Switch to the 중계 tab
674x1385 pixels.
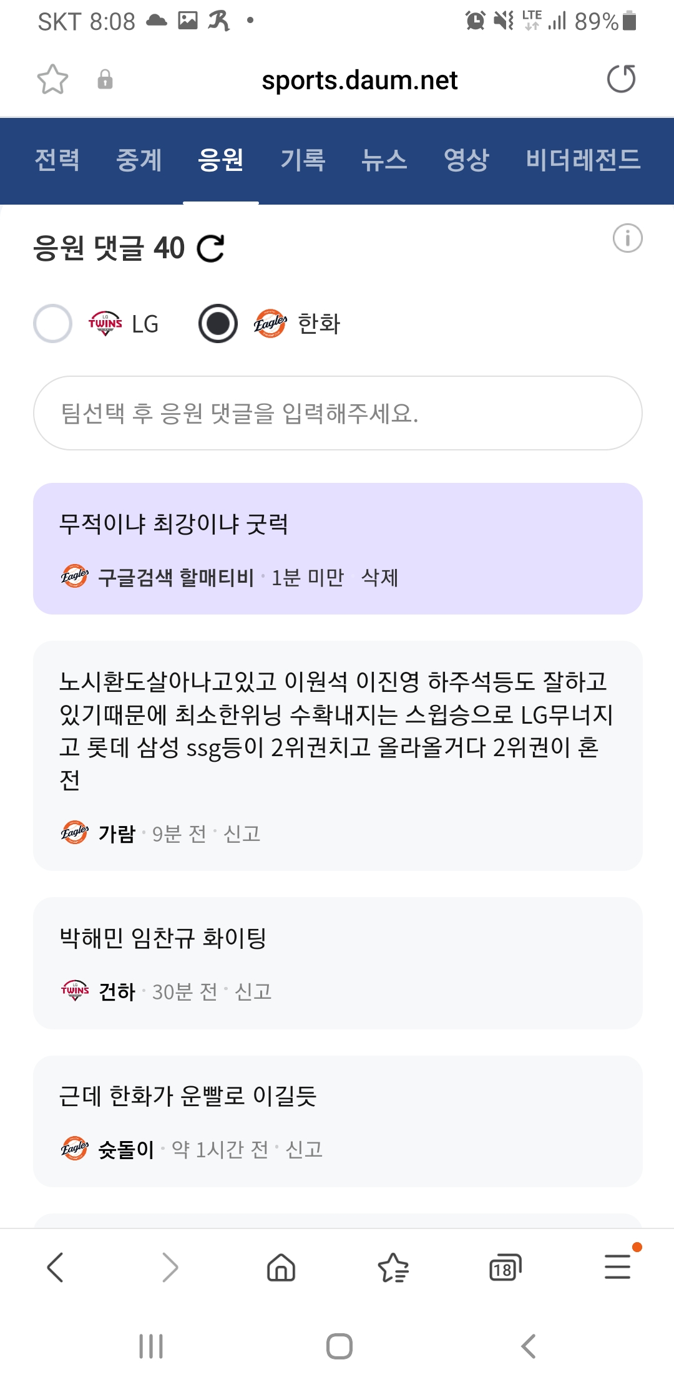139,160
